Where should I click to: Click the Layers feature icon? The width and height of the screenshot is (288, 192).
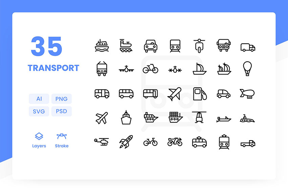click(x=39, y=136)
